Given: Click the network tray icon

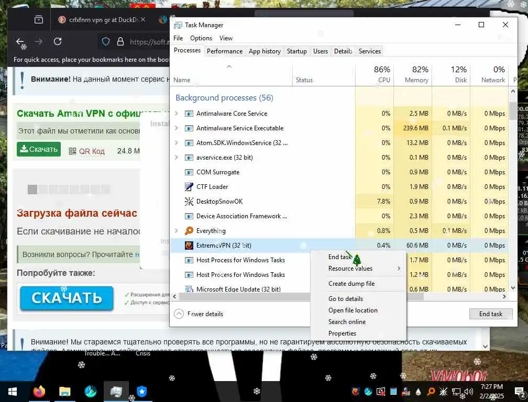Looking at the screenshot, I should click(456, 392).
